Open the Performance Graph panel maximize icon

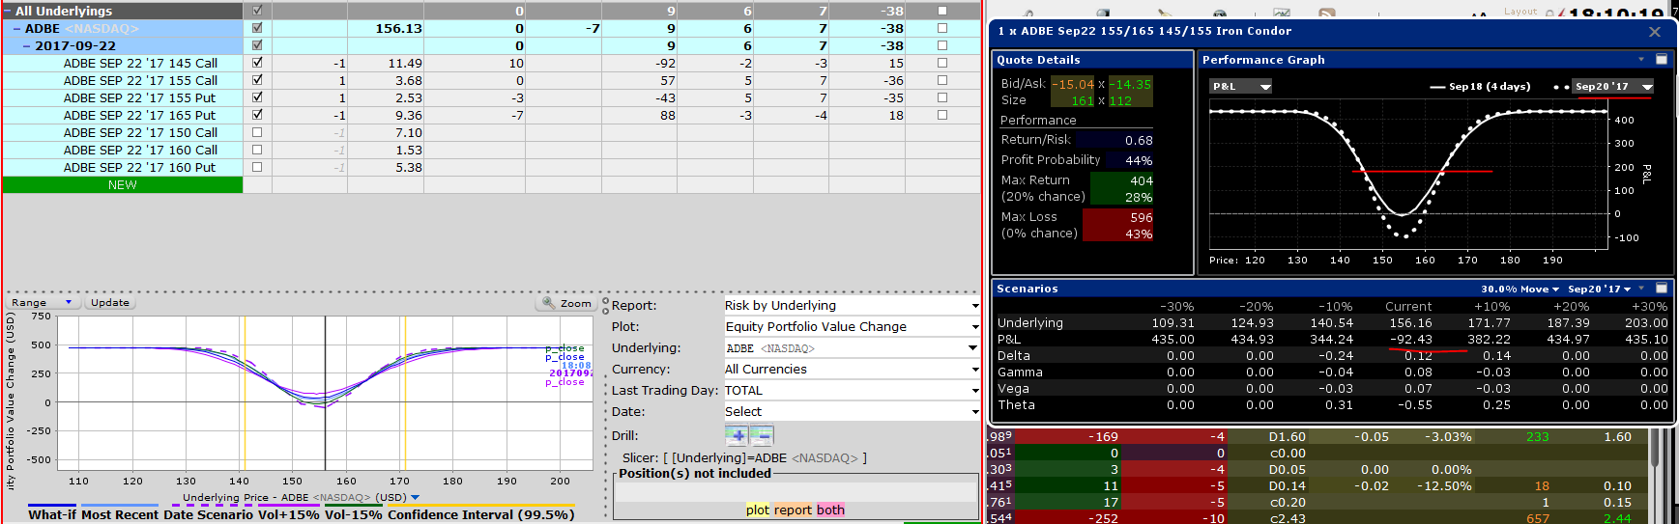click(1662, 60)
